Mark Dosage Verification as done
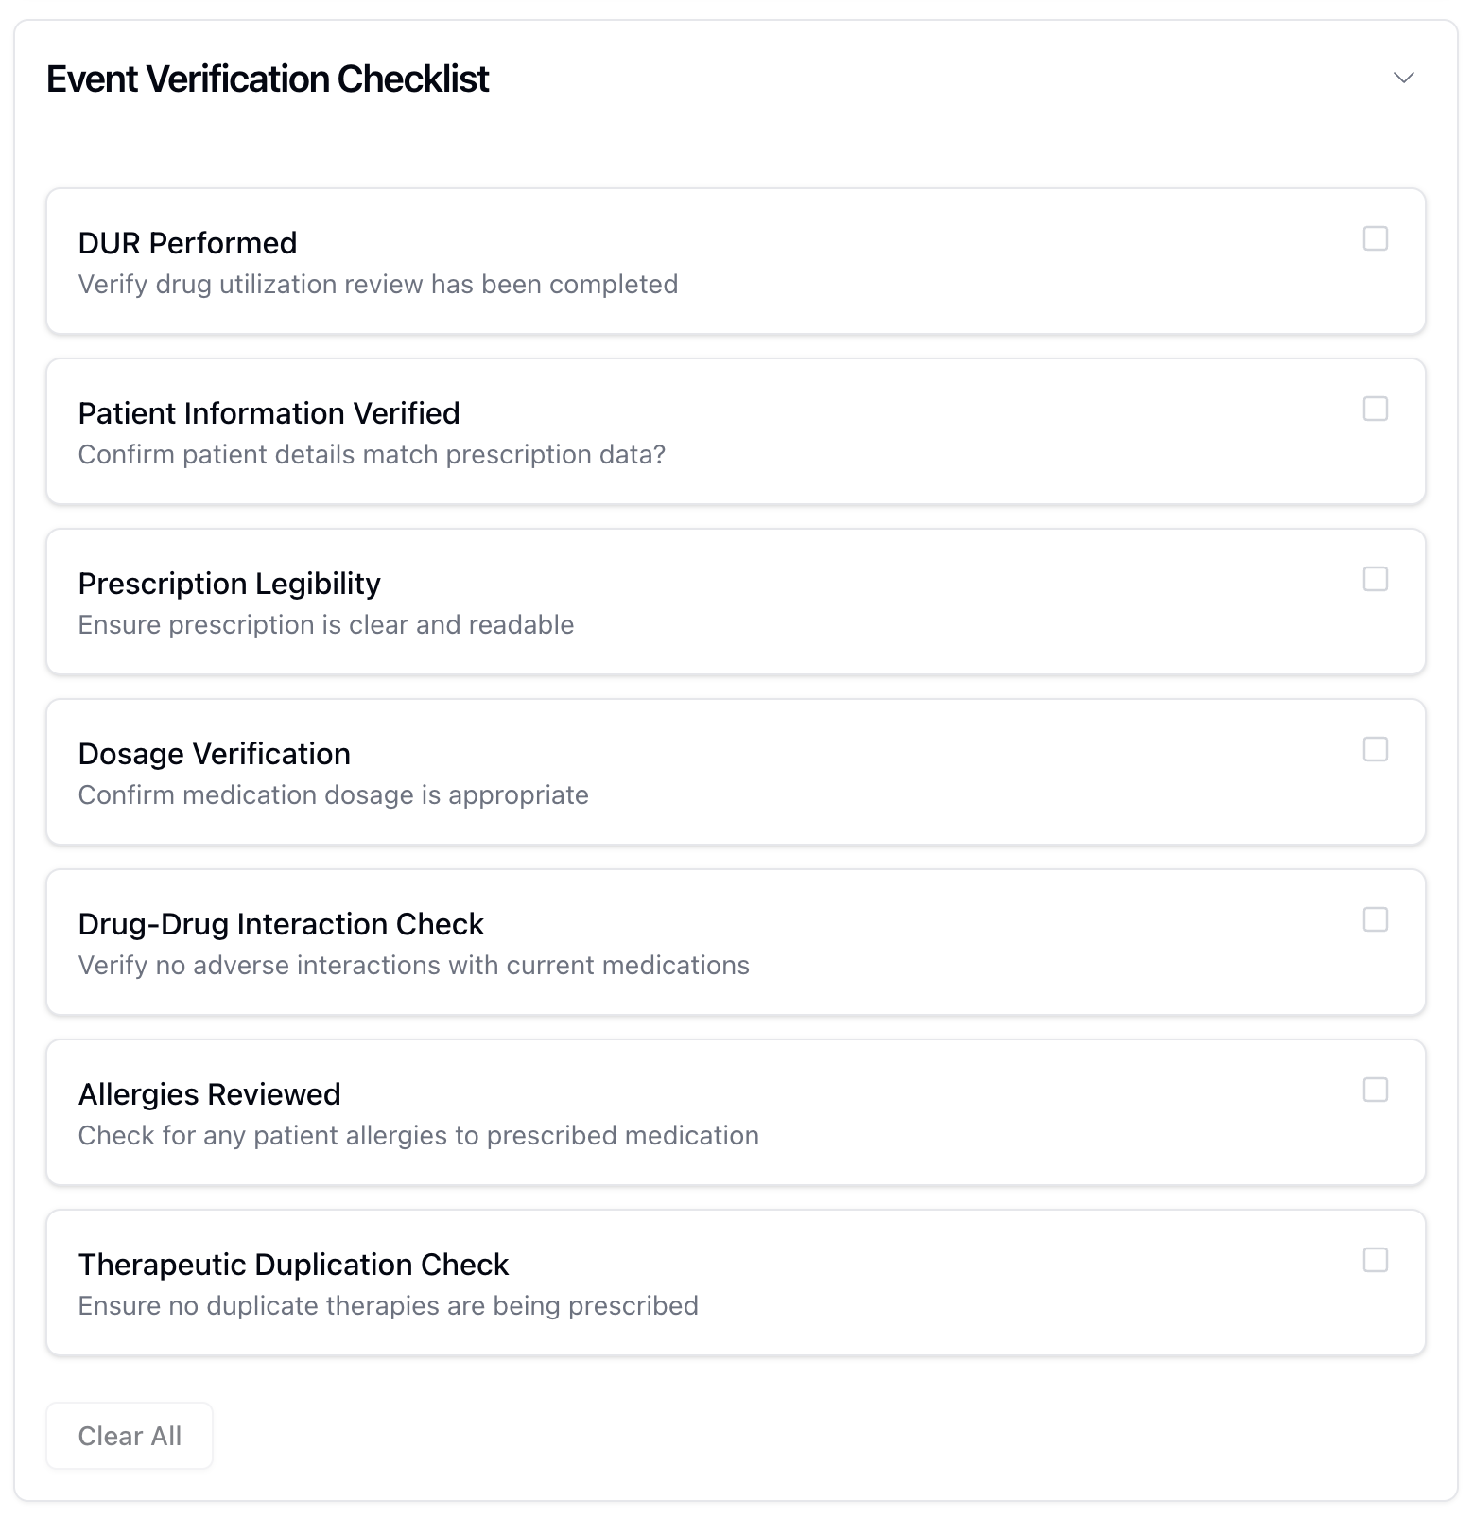The height and width of the screenshot is (1519, 1474). [1375, 749]
